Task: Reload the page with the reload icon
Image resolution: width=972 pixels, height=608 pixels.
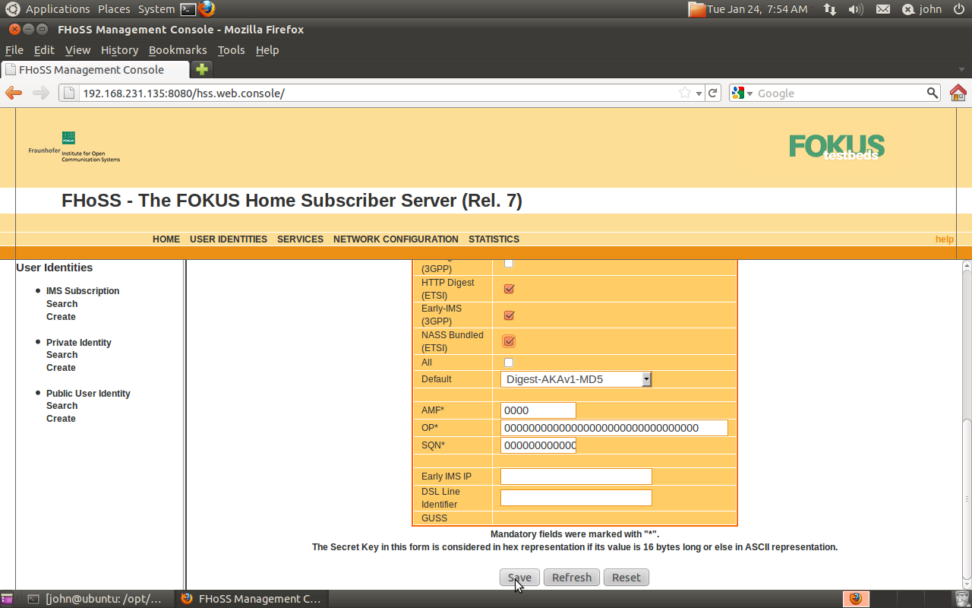Action: point(712,93)
